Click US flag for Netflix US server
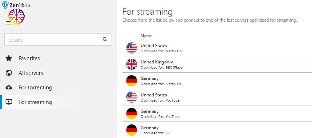This screenshot has width=312, height=138. pos(131,48)
